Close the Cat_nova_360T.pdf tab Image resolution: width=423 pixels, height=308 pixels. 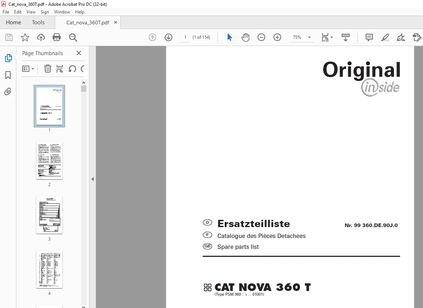coord(115,22)
